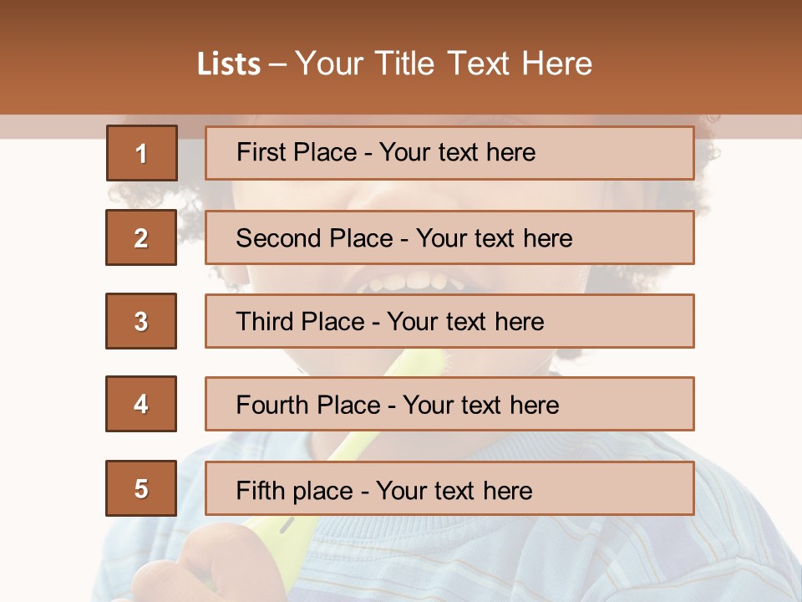The image size is (802, 602).
Task: Select the number 1 box
Action: coord(141,153)
